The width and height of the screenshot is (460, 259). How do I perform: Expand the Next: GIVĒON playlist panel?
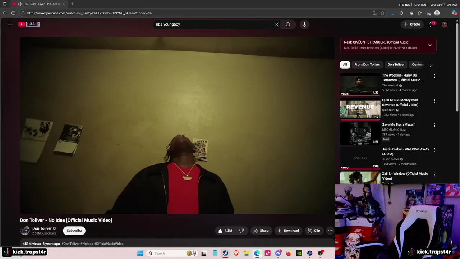[430, 45]
